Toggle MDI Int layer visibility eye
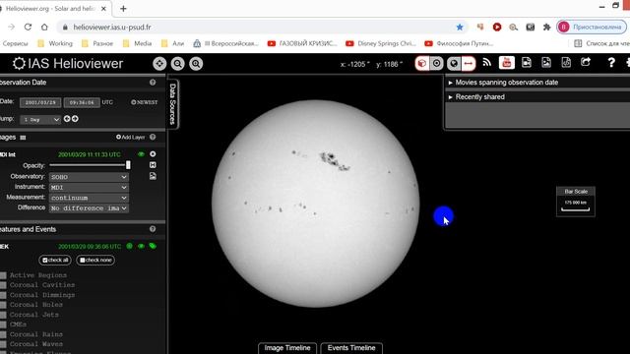Viewport: 630px width, 354px height. pyautogui.click(x=141, y=154)
